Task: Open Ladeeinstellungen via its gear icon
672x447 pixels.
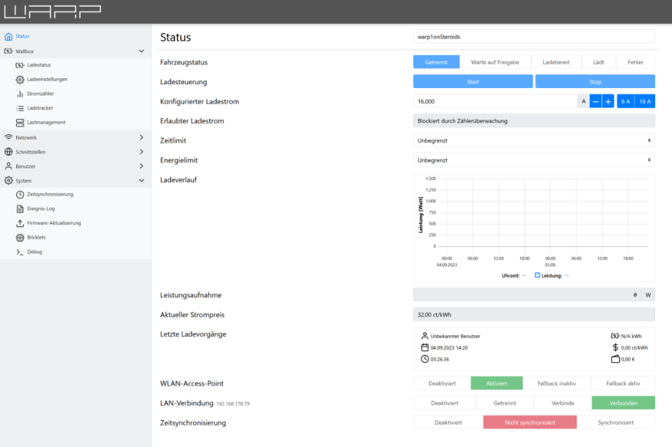Action: [x=19, y=79]
